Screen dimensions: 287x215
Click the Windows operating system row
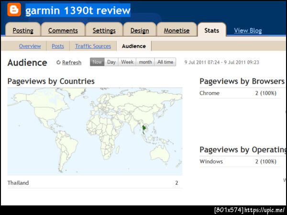click(240, 161)
